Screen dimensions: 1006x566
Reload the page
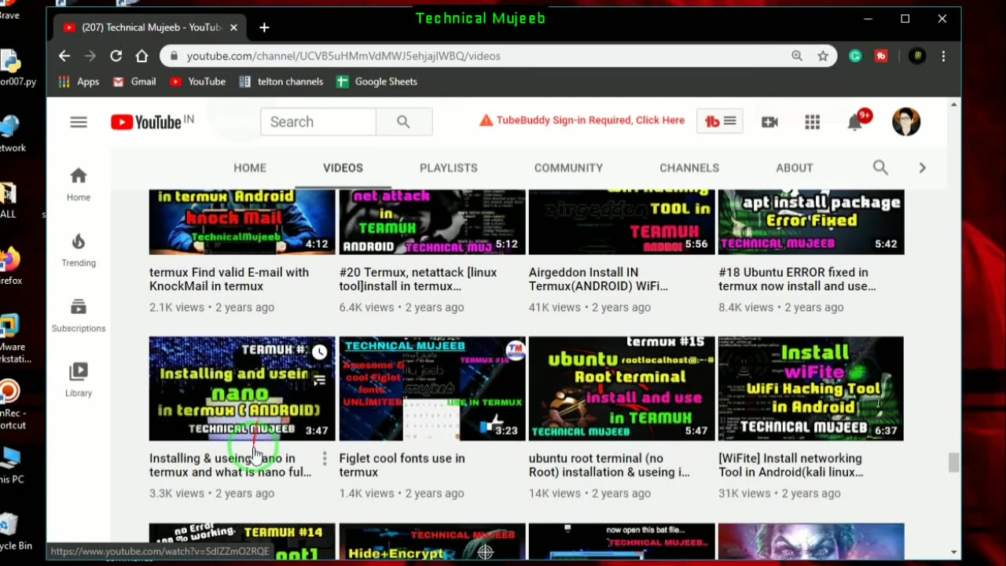click(x=116, y=56)
